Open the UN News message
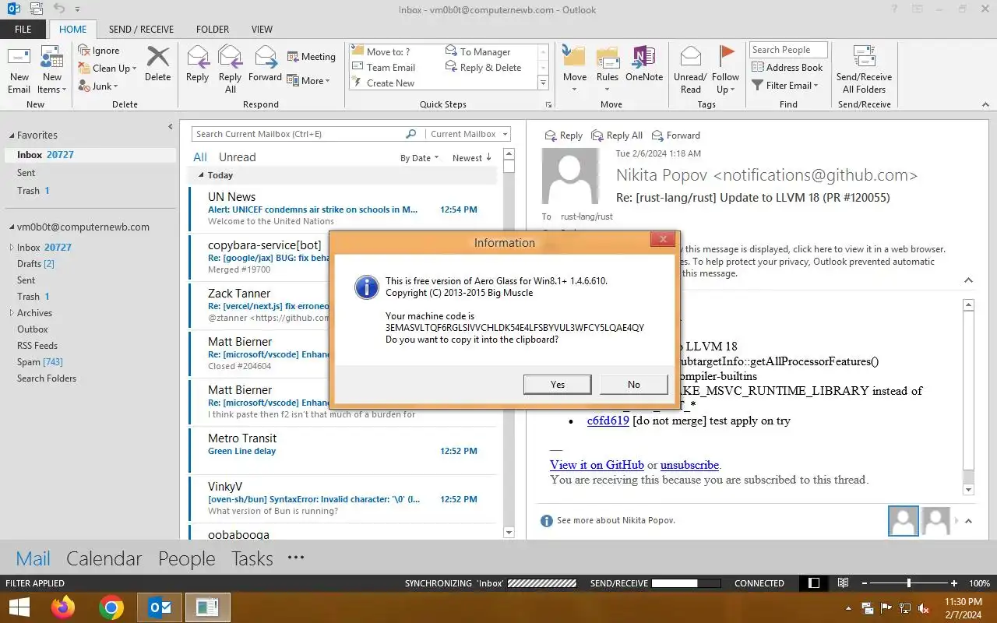Viewport: 997px width, 623px height. tap(343, 209)
